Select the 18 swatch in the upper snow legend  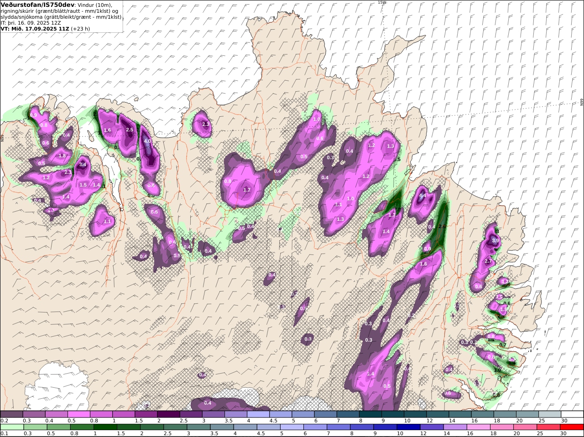click(505, 414)
